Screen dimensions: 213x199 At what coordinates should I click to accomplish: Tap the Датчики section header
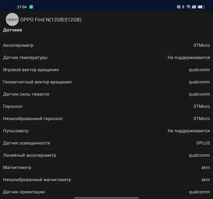point(13,30)
